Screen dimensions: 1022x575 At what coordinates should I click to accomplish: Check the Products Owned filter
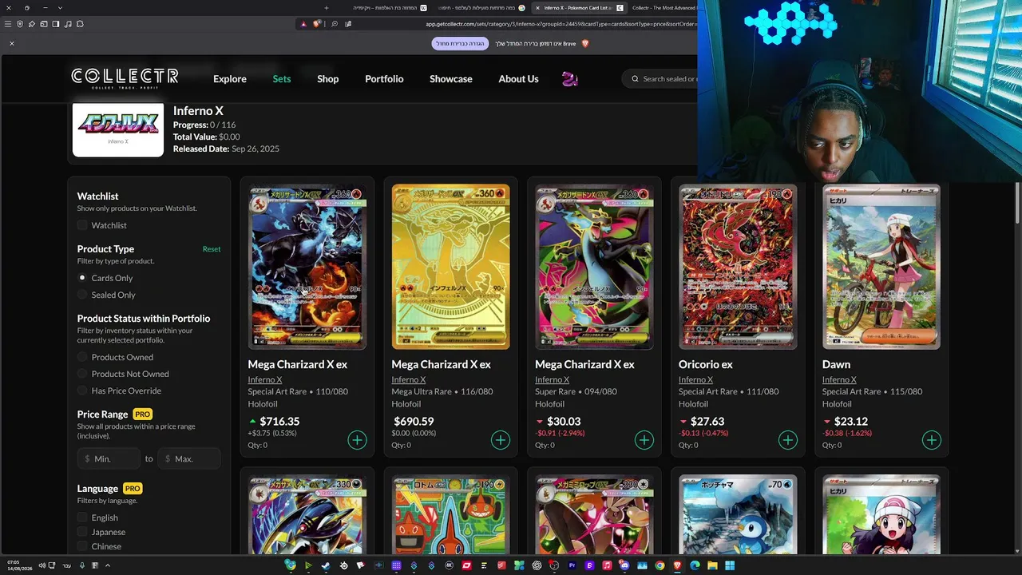click(x=82, y=357)
